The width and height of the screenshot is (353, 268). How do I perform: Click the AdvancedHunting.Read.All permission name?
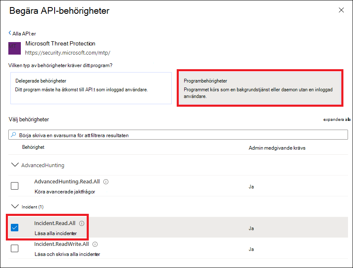[x=67, y=182]
